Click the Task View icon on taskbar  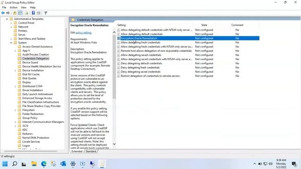coord(24,164)
